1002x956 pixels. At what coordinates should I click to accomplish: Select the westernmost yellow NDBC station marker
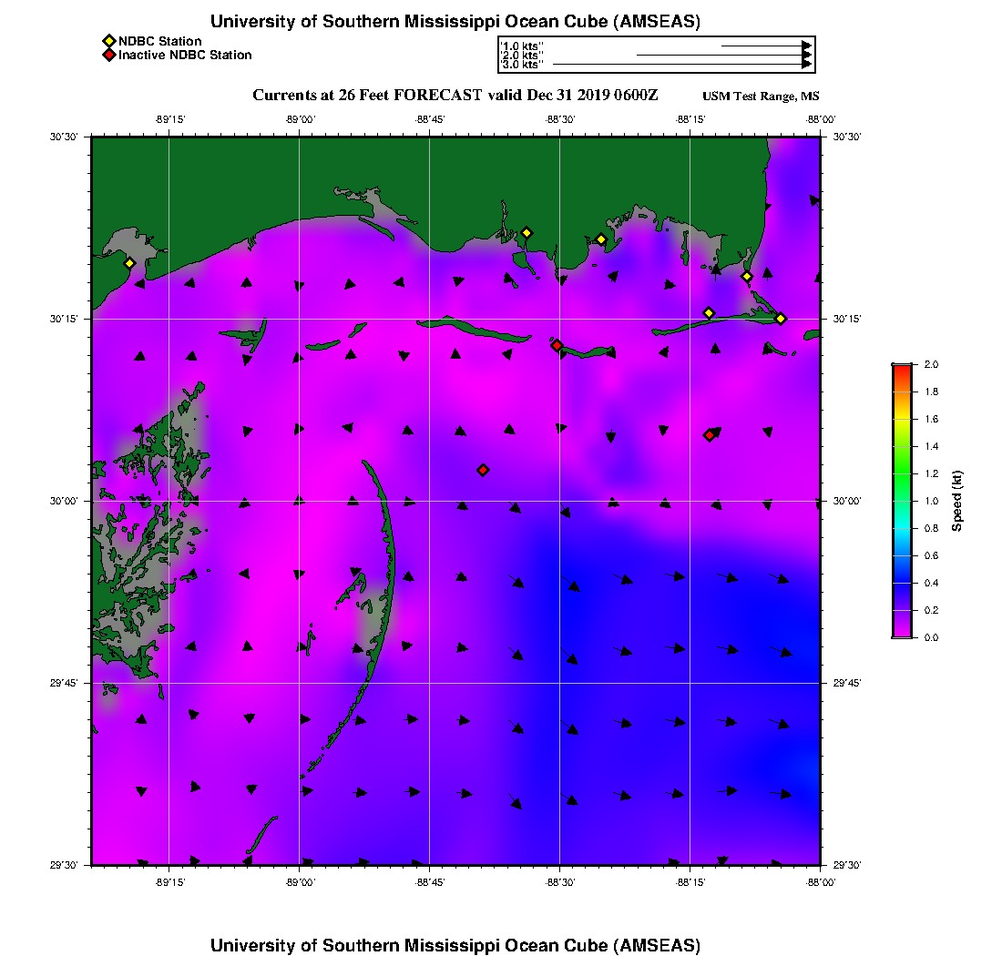click(129, 263)
